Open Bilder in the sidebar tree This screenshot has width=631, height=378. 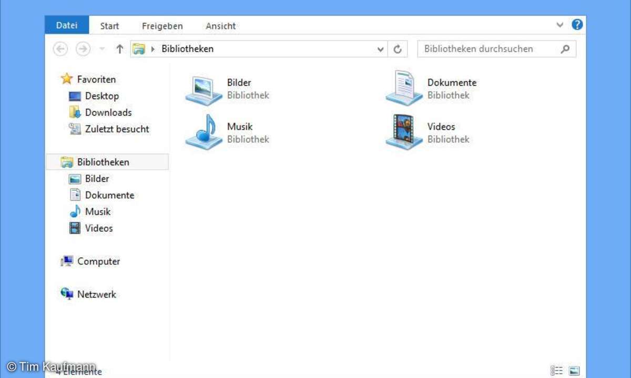click(x=97, y=178)
